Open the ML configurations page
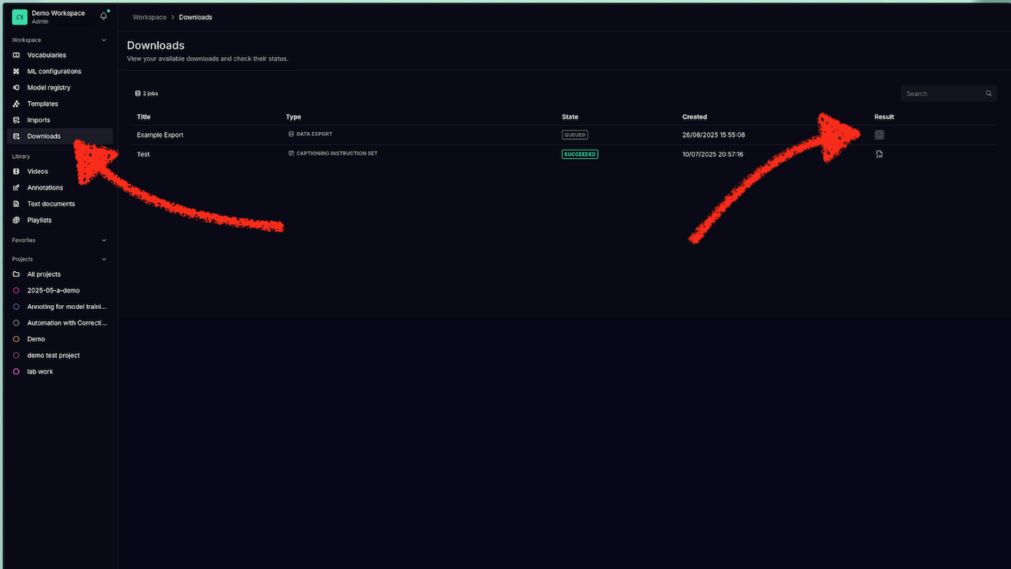This screenshot has width=1011, height=569. coord(54,71)
